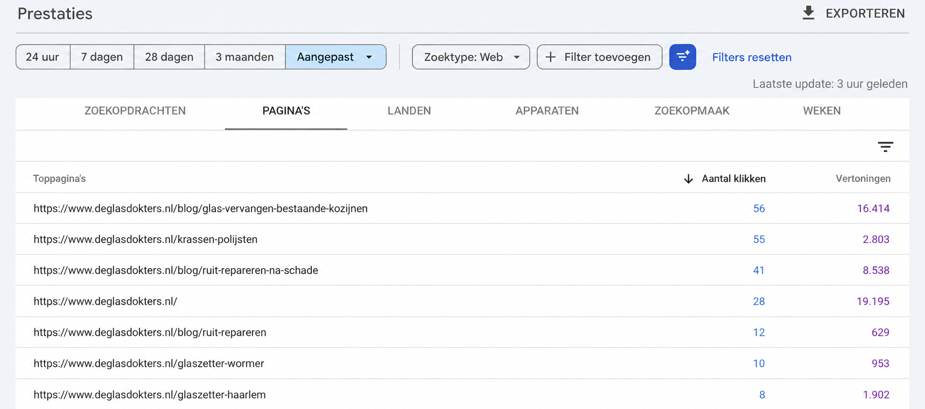Screen dimensions: 925x409
Task: Click the Prestaties page heading
Action: (x=55, y=14)
